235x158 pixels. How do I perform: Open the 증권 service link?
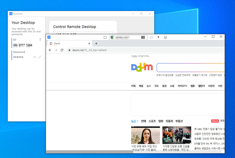[164, 86]
